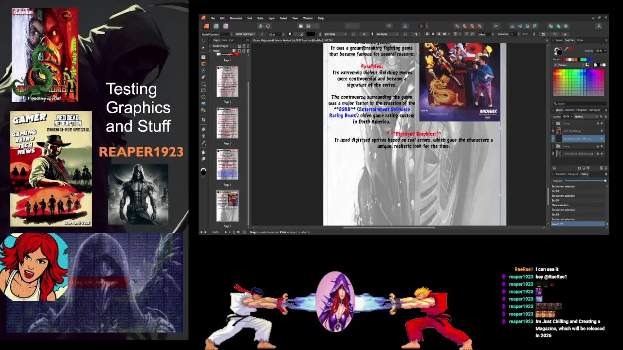623x350 pixels.
Task: Open the Pages panel options menu icon
Action: [247, 40]
